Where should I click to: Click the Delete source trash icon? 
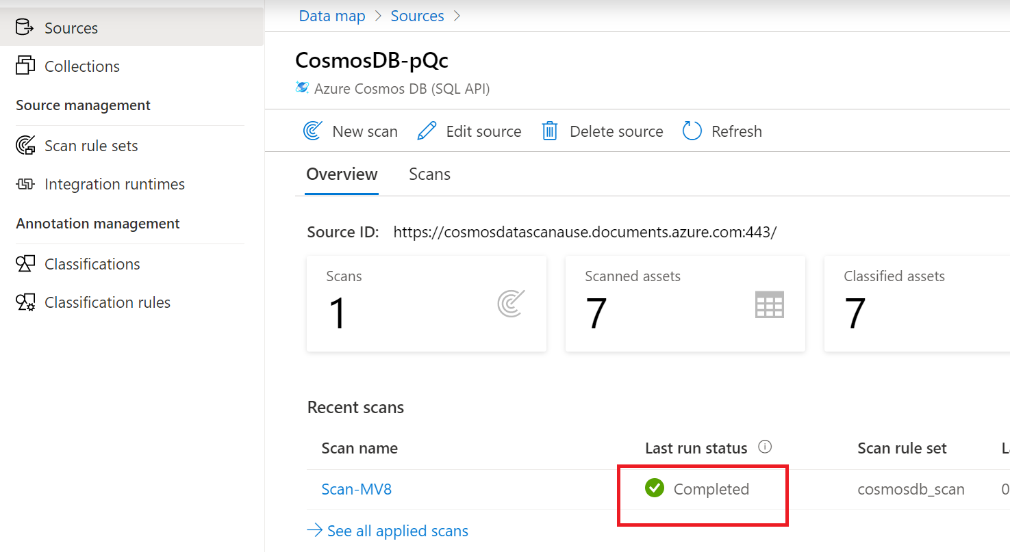coord(550,131)
